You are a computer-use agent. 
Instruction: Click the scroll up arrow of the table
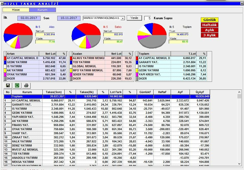(x=239, y=92)
